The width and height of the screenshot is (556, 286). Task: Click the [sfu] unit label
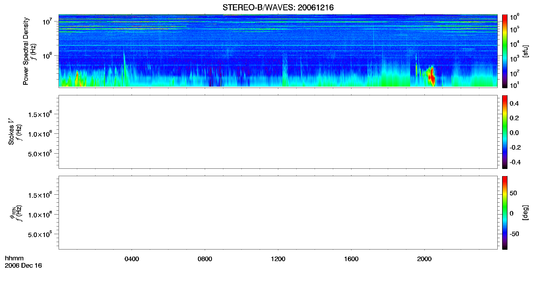[525, 51]
